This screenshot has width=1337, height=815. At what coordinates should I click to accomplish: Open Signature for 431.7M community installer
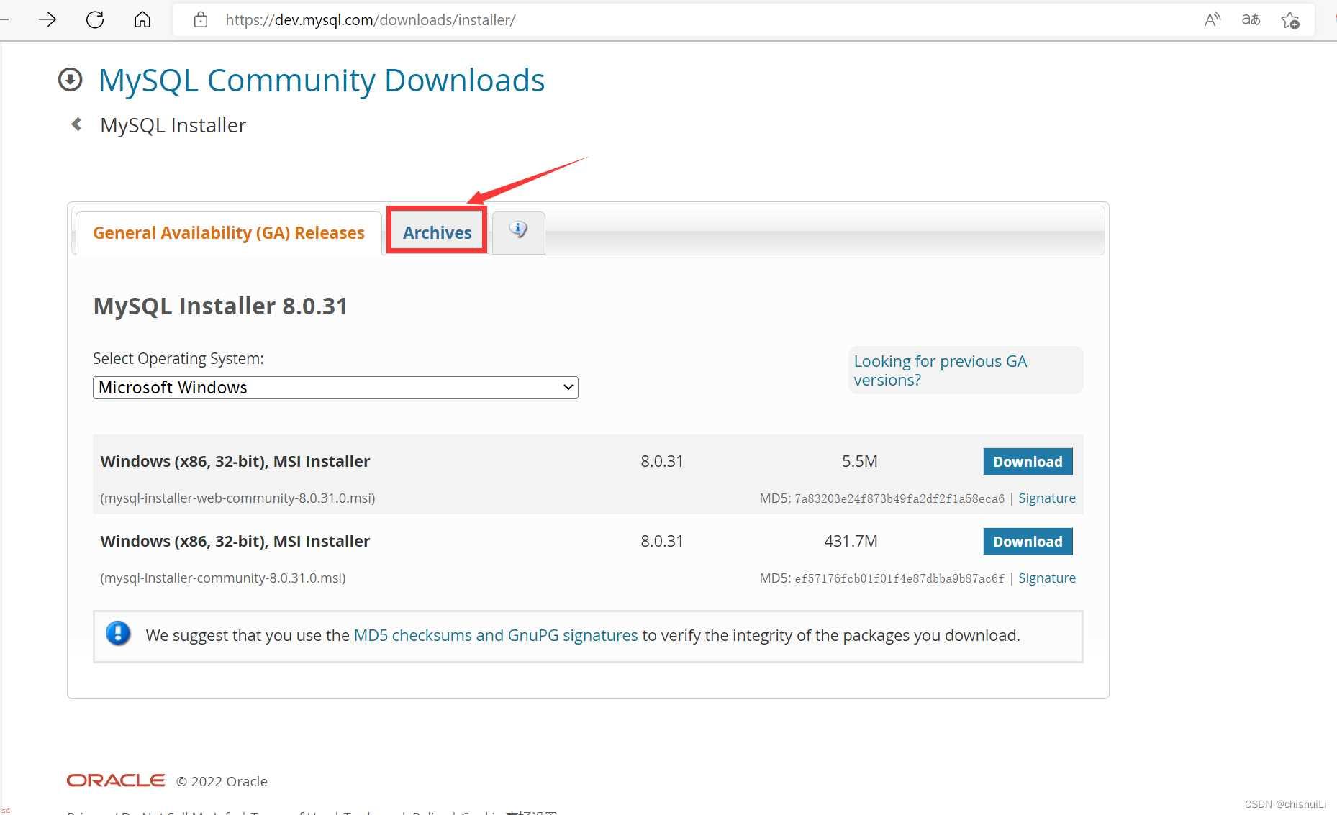tap(1047, 578)
